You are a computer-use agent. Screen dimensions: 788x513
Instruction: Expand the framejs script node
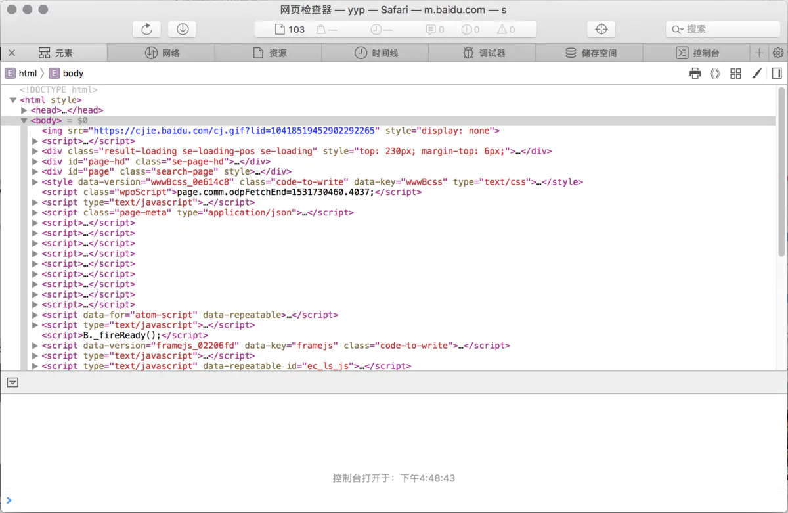pyautogui.click(x=35, y=346)
